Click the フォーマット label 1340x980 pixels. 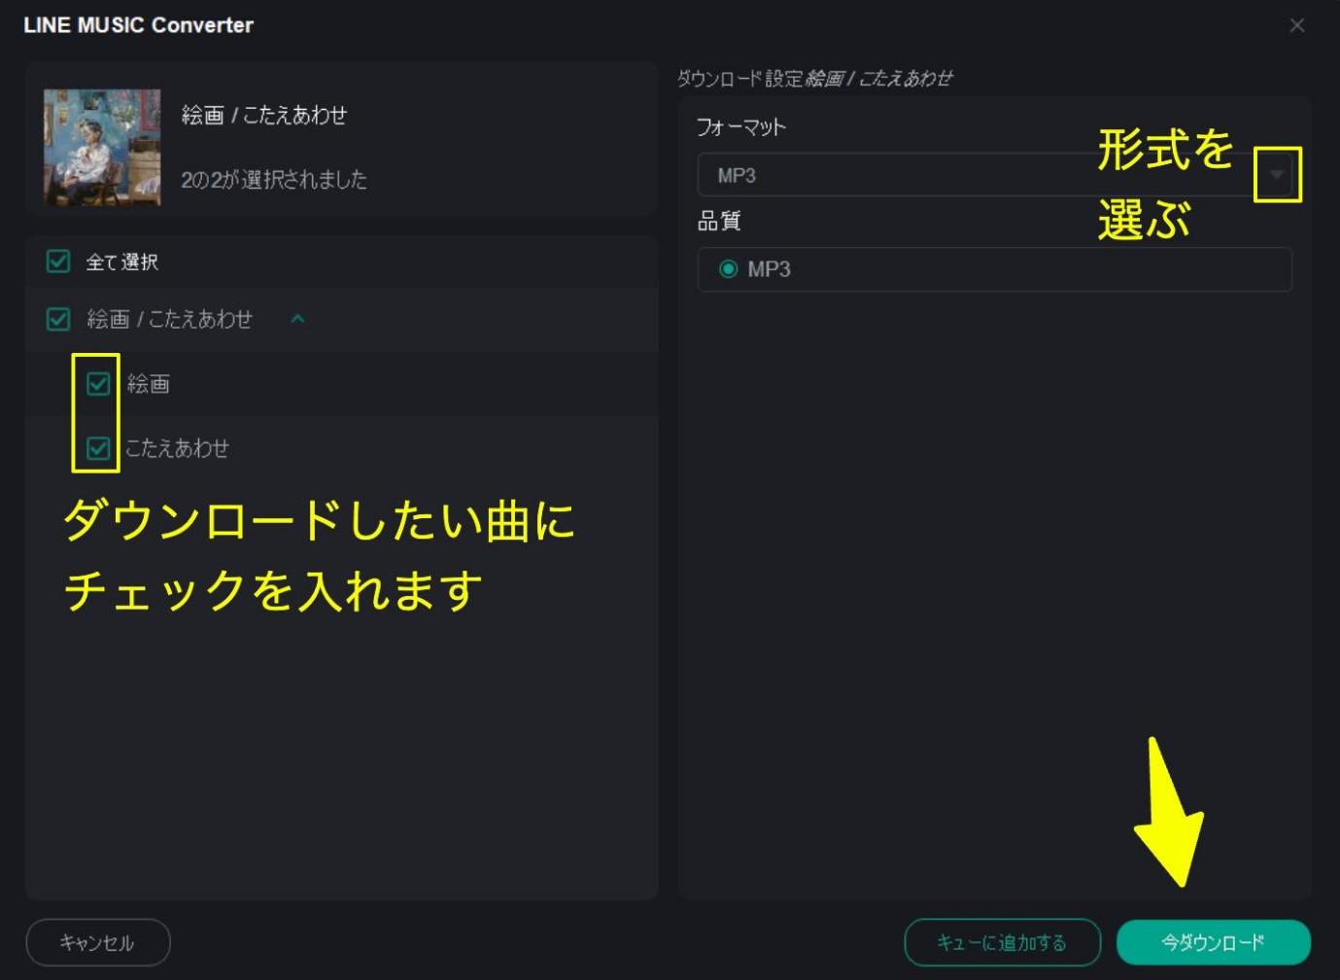741,127
